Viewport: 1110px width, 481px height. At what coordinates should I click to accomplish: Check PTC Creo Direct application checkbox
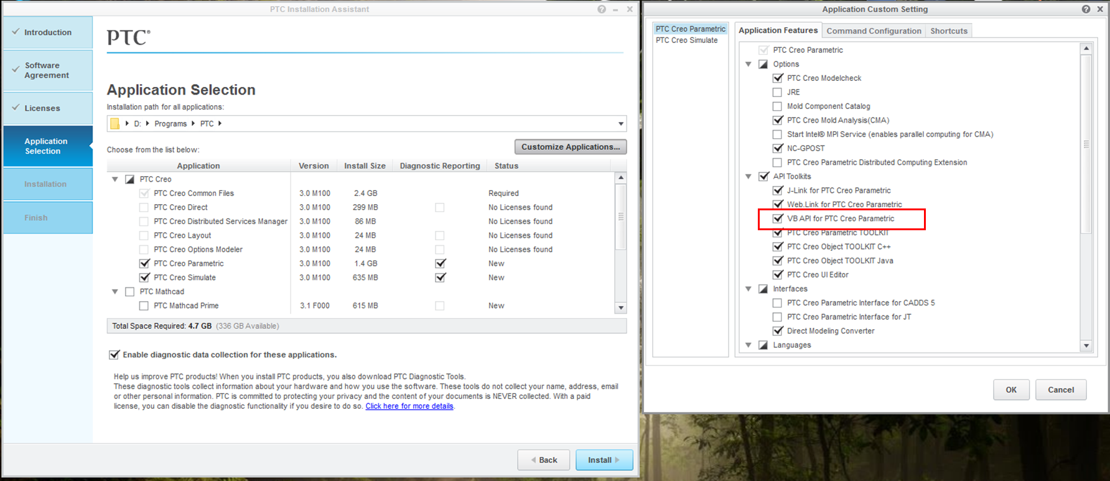click(x=144, y=207)
